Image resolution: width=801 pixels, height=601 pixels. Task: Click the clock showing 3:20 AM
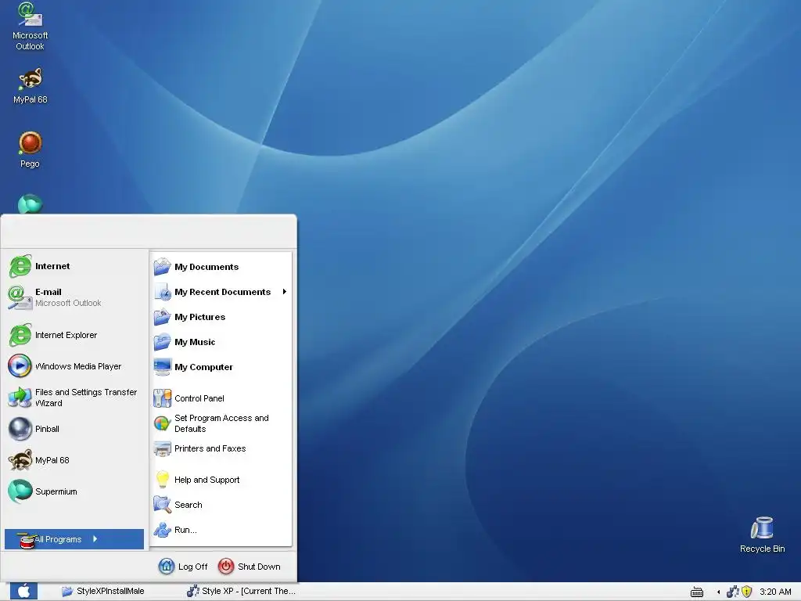tap(775, 592)
